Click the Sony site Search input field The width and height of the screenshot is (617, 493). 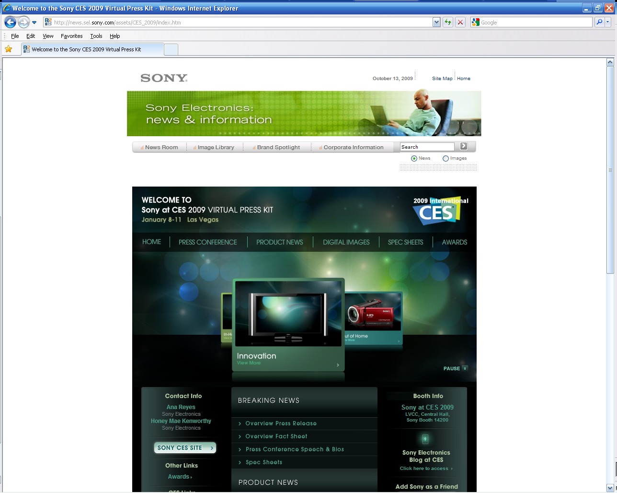[x=427, y=147]
